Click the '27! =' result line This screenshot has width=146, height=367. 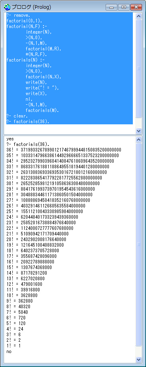click(x=49, y=200)
